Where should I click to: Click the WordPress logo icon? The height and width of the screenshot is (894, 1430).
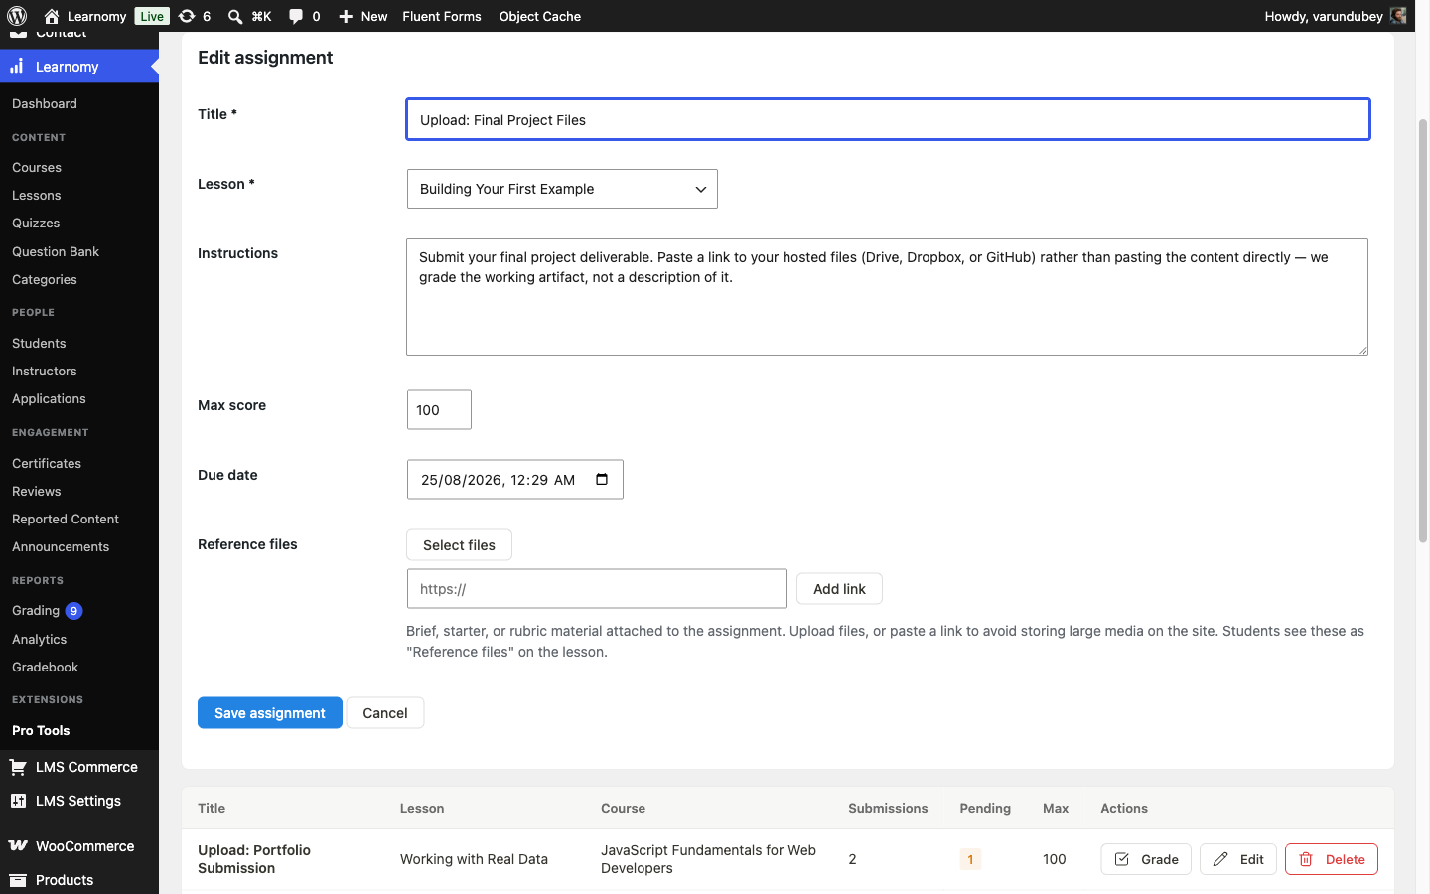tap(17, 16)
